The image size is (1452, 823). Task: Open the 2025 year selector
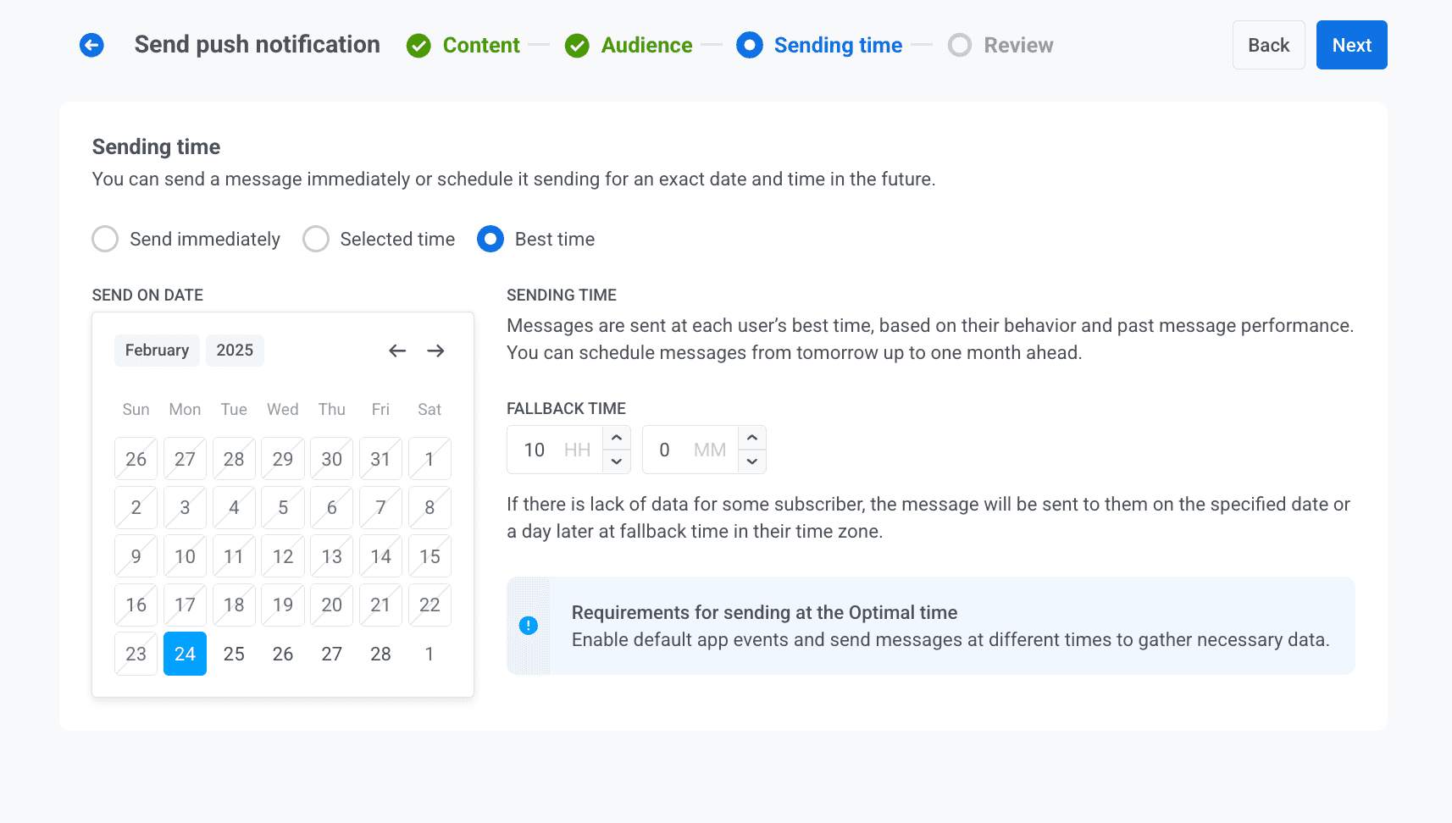point(235,350)
